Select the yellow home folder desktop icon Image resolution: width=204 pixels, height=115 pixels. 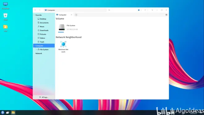[5, 28]
